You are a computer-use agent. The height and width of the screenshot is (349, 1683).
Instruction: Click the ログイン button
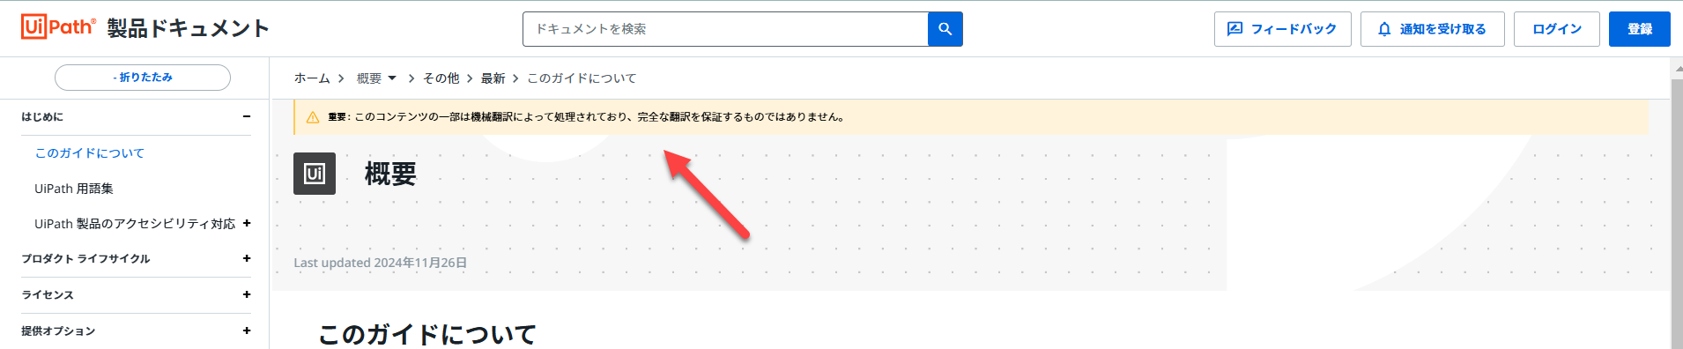tap(1556, 29)
